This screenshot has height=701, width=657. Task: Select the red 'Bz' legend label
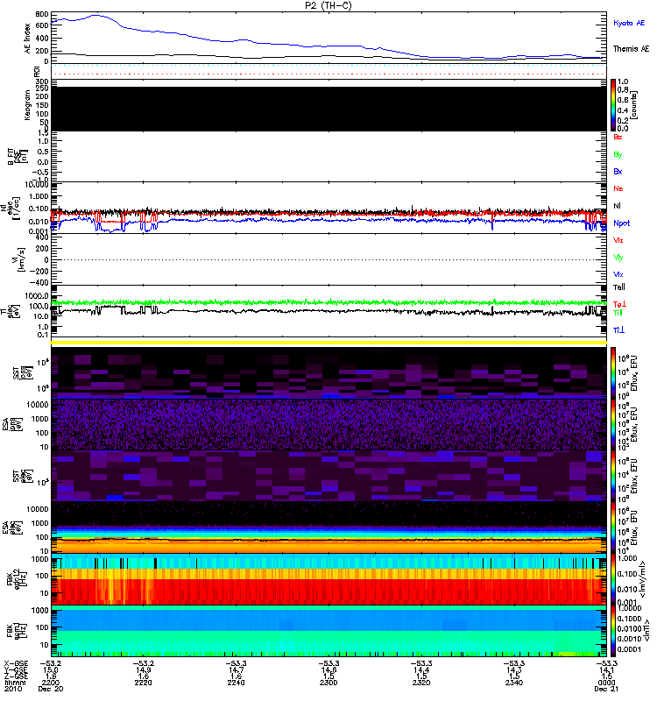coord(618,137)
